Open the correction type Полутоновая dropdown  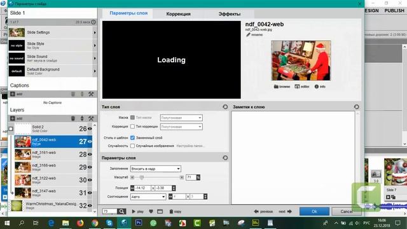pos(181,127)
